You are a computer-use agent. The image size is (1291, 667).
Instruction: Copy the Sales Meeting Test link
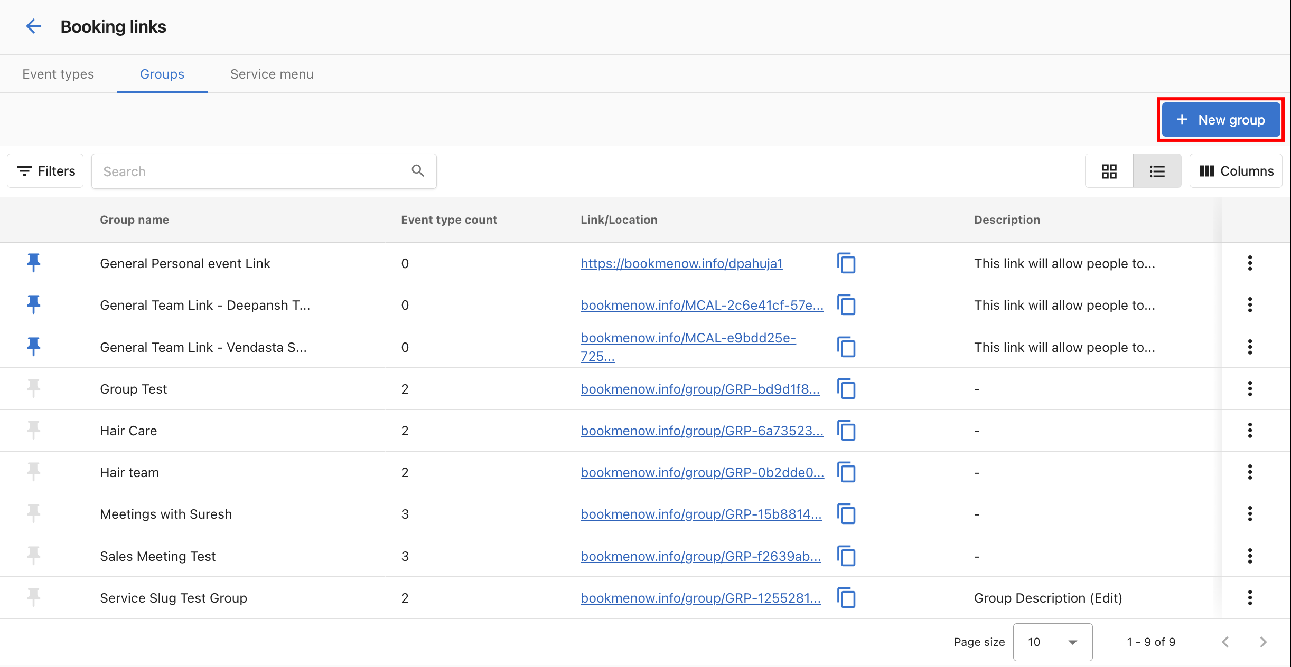847,556
